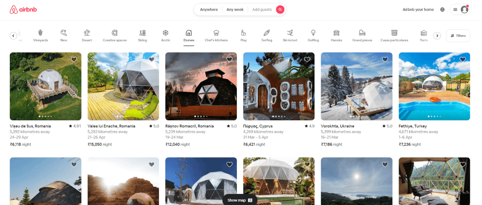Open the Filters button

[458, 36]
